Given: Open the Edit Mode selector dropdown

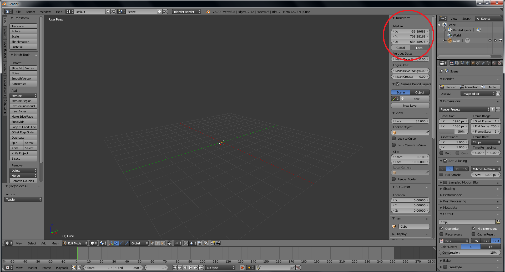Looking at the screenshot, I should (75, 243).
